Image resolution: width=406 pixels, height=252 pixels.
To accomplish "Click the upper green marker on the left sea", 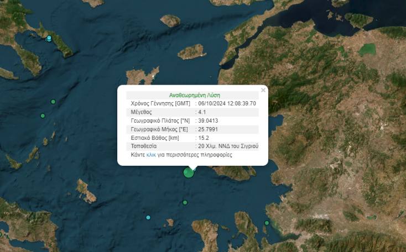I will (x=53, y=102).
